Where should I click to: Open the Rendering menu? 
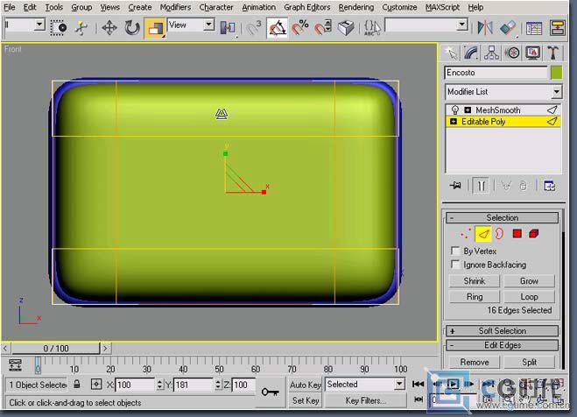355,7
